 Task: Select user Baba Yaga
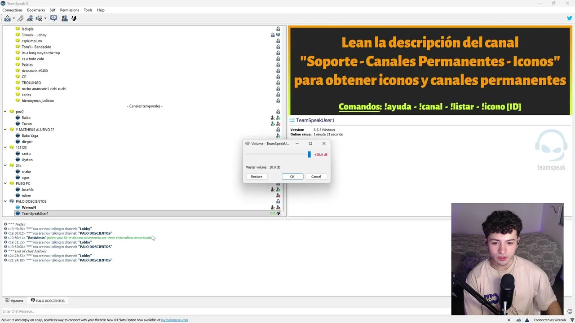pos(30,135)
